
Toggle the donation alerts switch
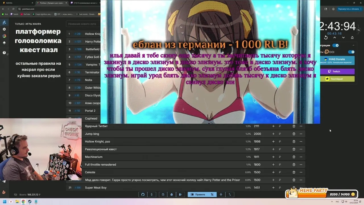(x=351, y=52)
